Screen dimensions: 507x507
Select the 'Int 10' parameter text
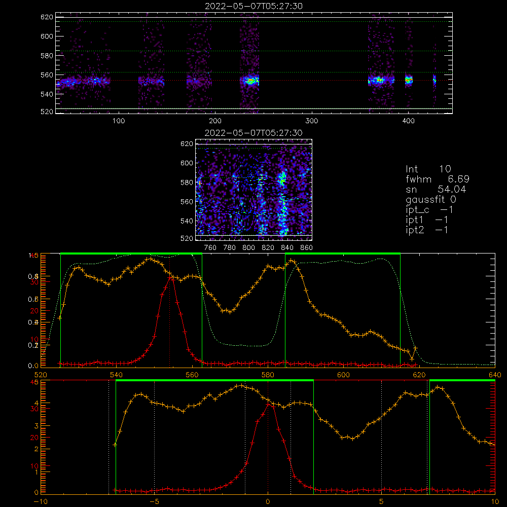click(428, 169)
